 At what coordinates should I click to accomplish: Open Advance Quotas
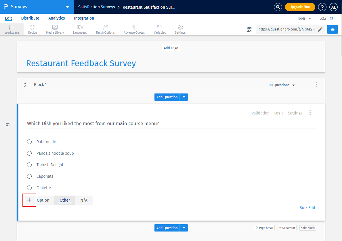(134, 29)
